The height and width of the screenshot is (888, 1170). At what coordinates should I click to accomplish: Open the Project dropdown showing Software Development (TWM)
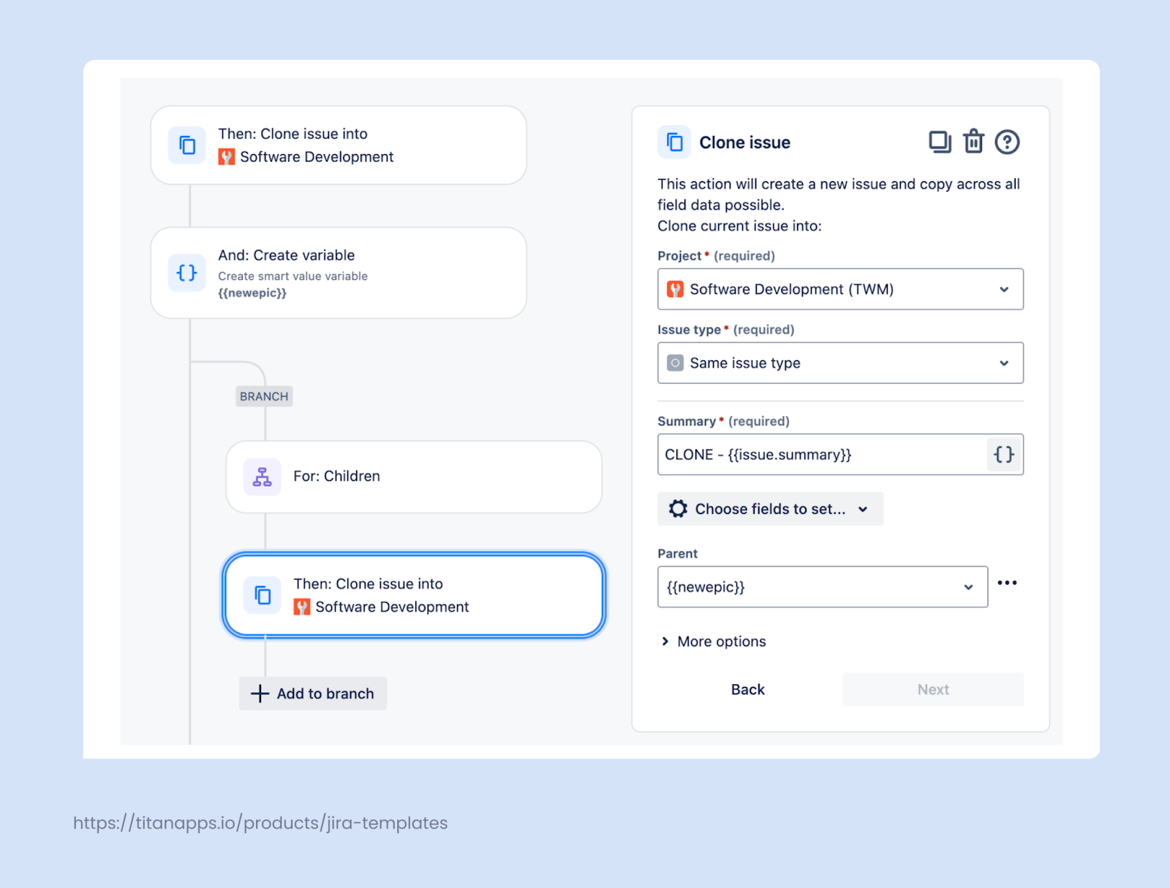[x=839, y=289]
